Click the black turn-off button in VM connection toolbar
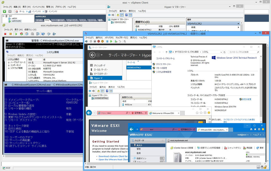271x171 pixels. pos(95,41)
